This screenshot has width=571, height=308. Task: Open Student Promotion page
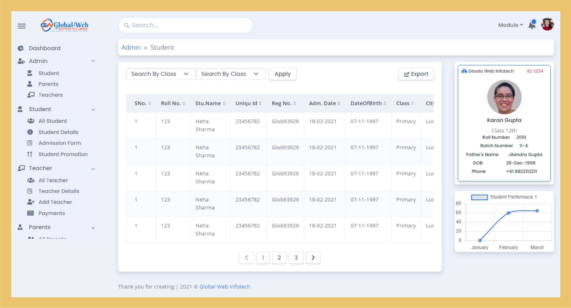click(x=63, y=154)
